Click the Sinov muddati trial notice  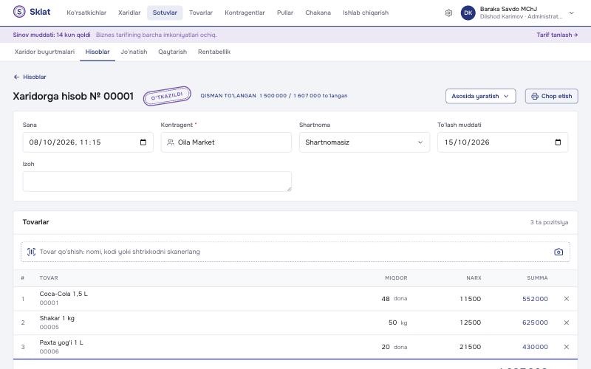(52, 35)
